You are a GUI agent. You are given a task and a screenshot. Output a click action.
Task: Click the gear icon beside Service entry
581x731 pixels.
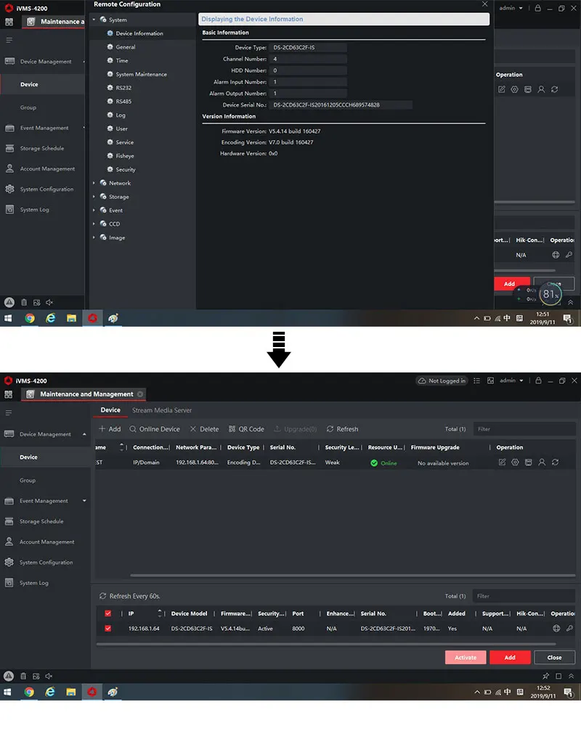pyautogui.click(x=110, y=142)
